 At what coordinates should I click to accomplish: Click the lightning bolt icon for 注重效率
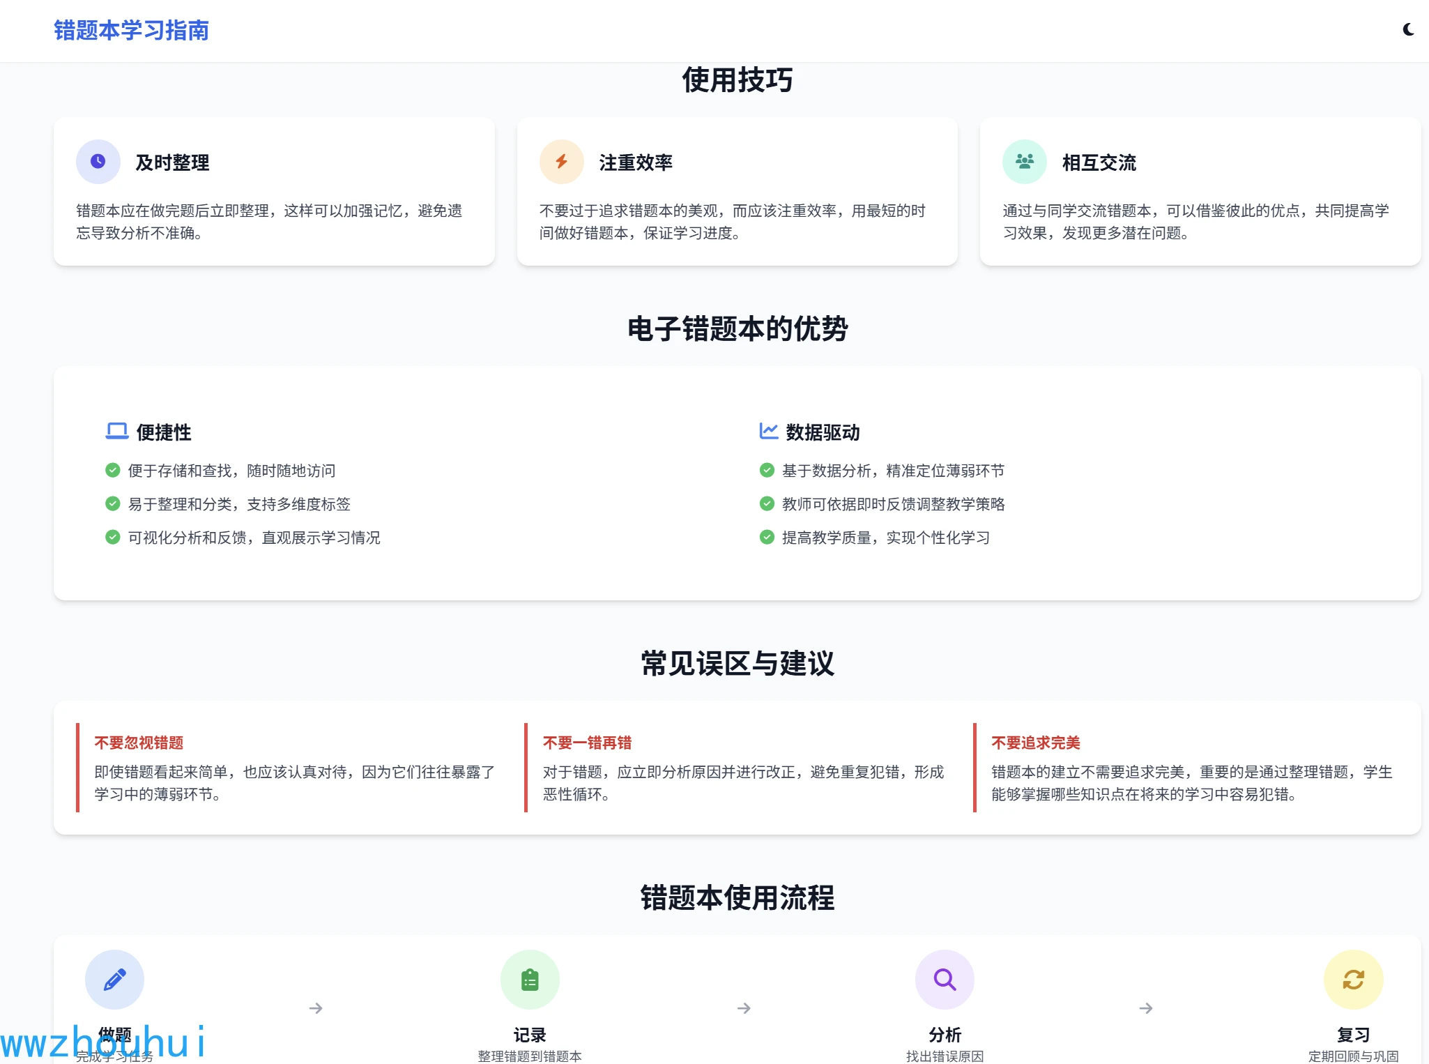[561, 162]
